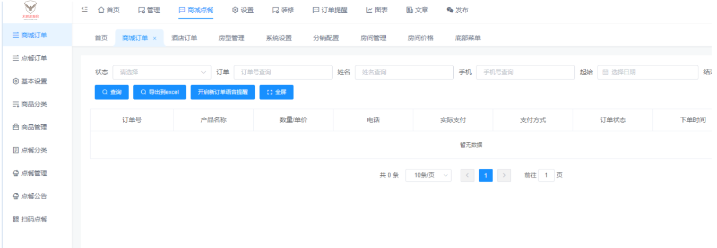Expand the 状态 status dropdown

point(162,72)
